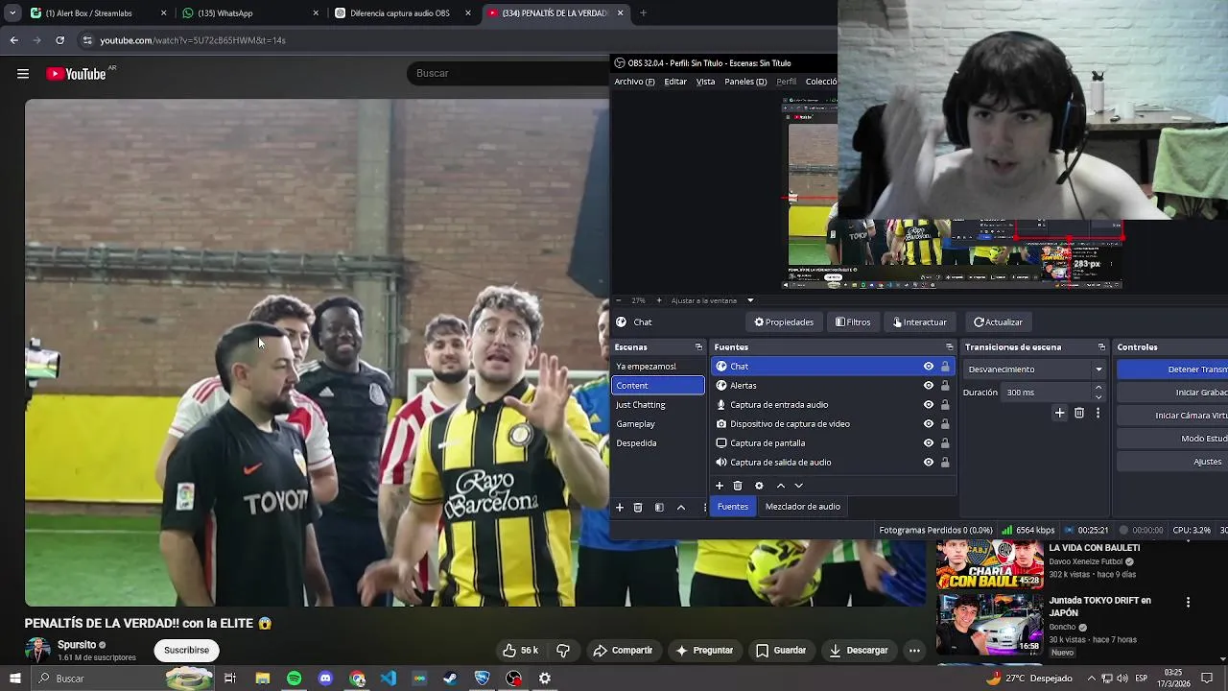Delete the selected scene in Escenas
1228x691 pixels.
coord(638,507)
